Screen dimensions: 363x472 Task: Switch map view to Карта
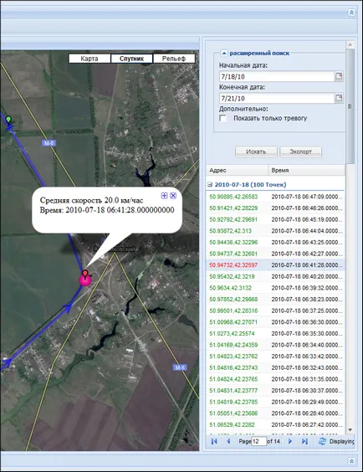coord(89,59)
